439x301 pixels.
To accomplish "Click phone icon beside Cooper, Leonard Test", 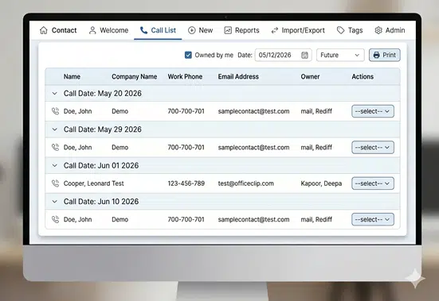I will click(56, 183).
